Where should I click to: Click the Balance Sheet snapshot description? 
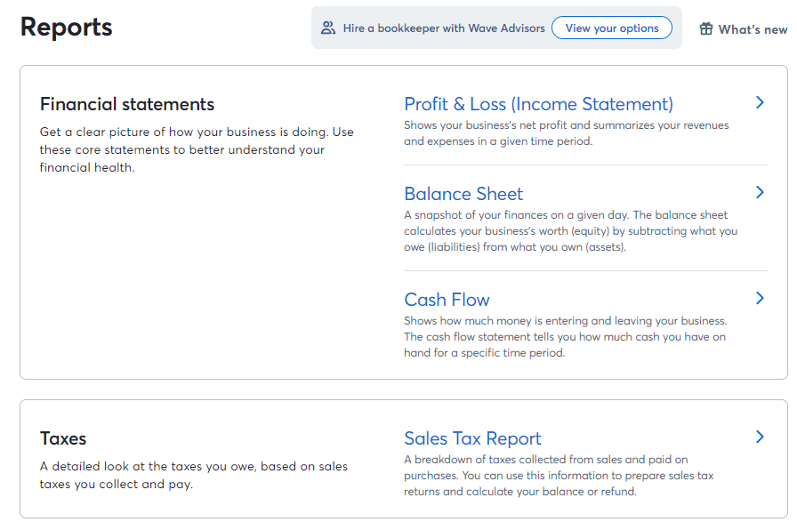pos(570,231)
